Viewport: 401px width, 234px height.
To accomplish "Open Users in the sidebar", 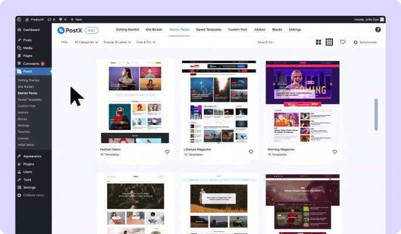I will pos(33,172).
